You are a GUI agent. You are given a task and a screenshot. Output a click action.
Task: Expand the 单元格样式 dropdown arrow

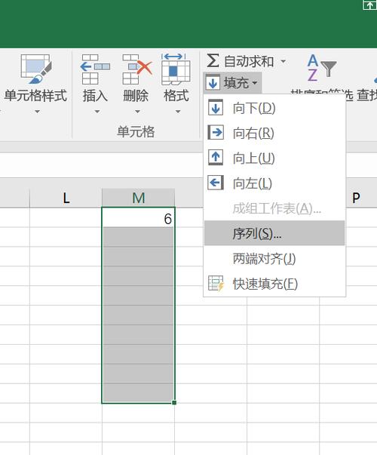click(x=37, y=112)
